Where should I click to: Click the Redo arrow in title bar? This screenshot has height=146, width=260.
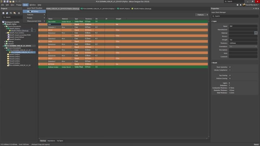pos(19,2)
